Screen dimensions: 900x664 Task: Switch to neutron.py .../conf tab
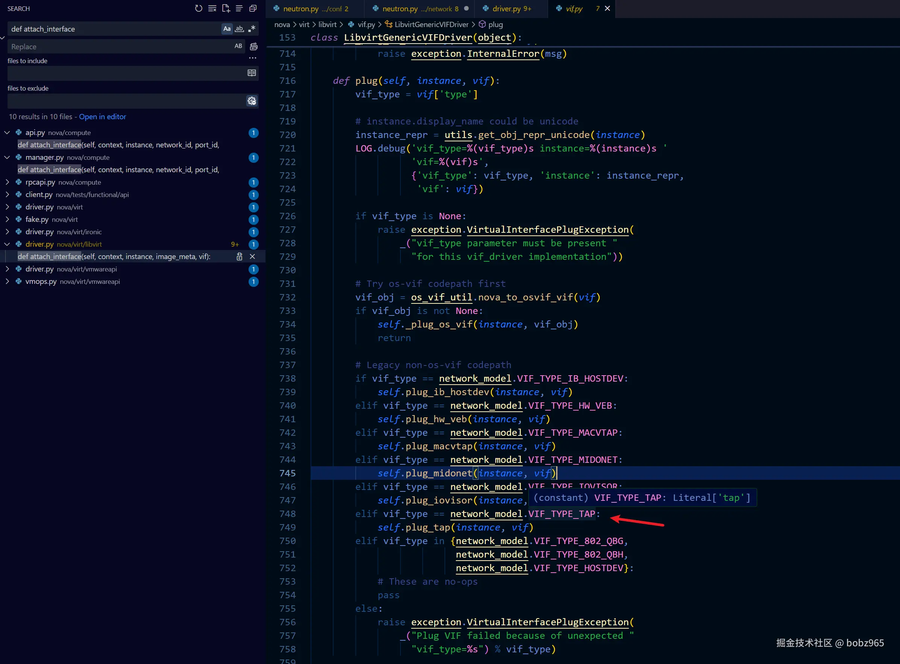(315, 9)
